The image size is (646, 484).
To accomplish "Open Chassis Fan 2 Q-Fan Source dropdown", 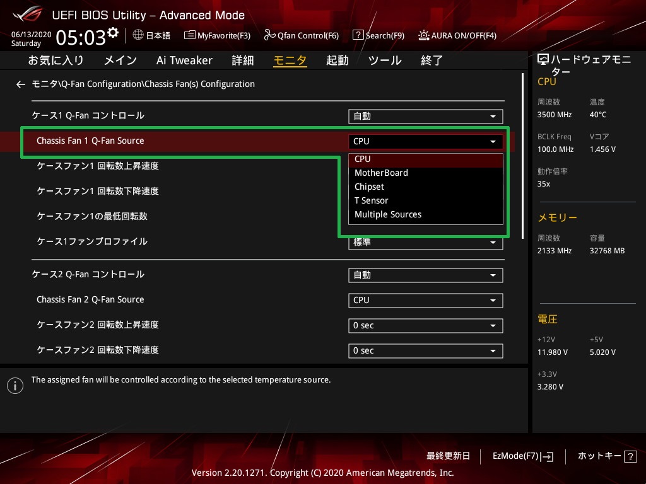I will 426,301.
